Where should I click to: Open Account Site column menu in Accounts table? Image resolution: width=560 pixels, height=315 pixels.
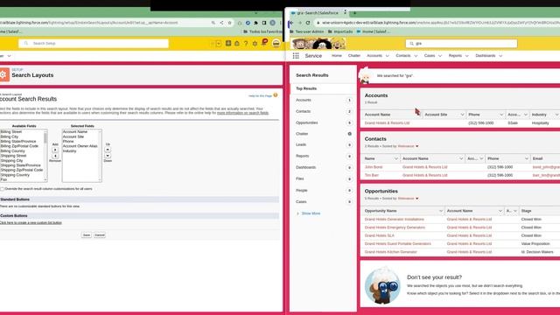[462, 115]
